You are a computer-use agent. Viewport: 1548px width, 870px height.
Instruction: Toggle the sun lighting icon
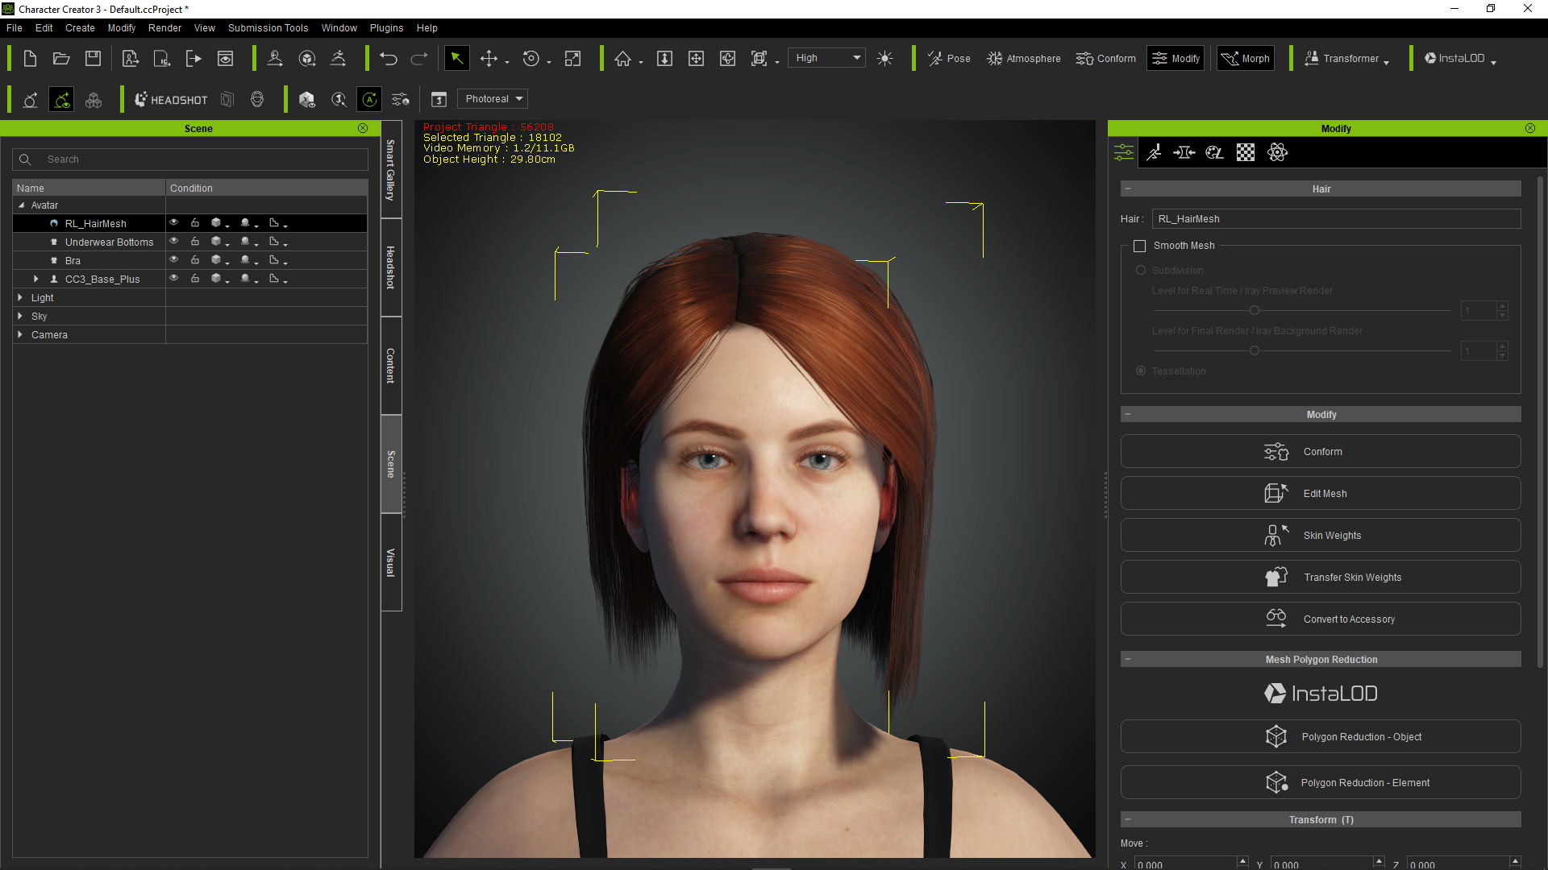coord(884,59)
